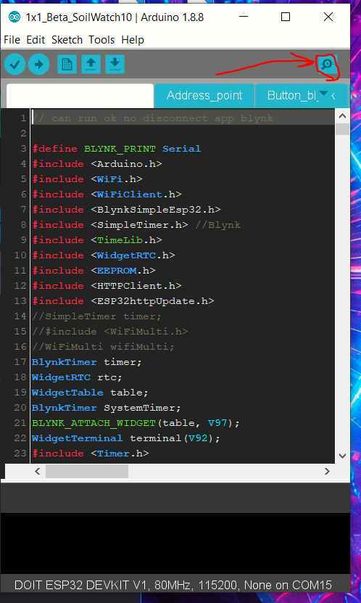Select the first blank sketch tab
This screenshot has width=361, height=603.
[x=80, y=96]
